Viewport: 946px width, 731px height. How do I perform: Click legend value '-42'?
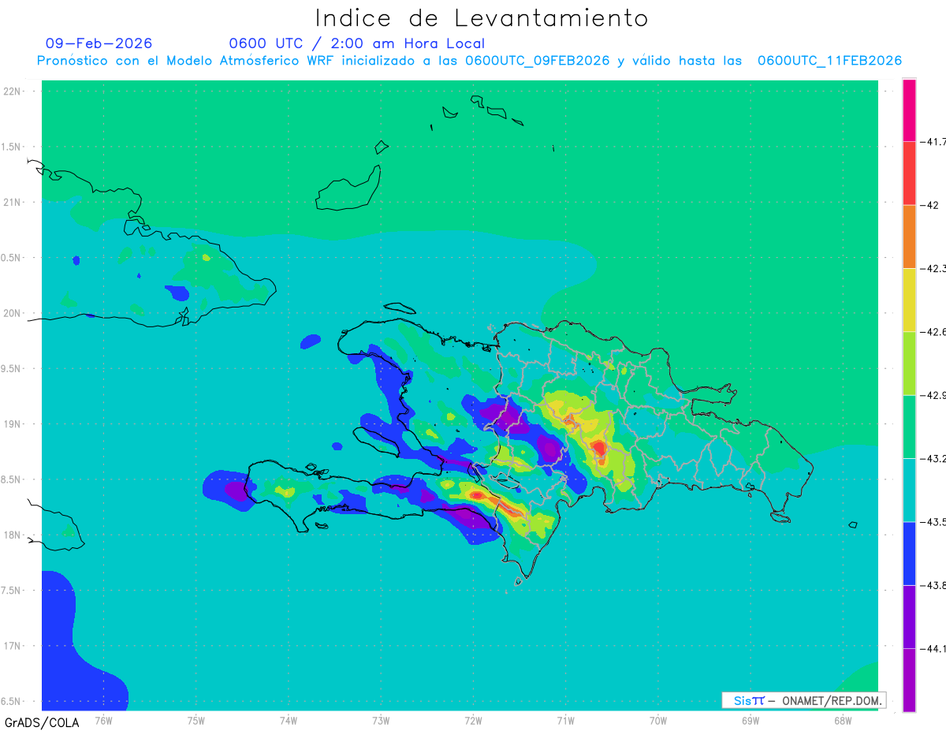click(930, 205)
